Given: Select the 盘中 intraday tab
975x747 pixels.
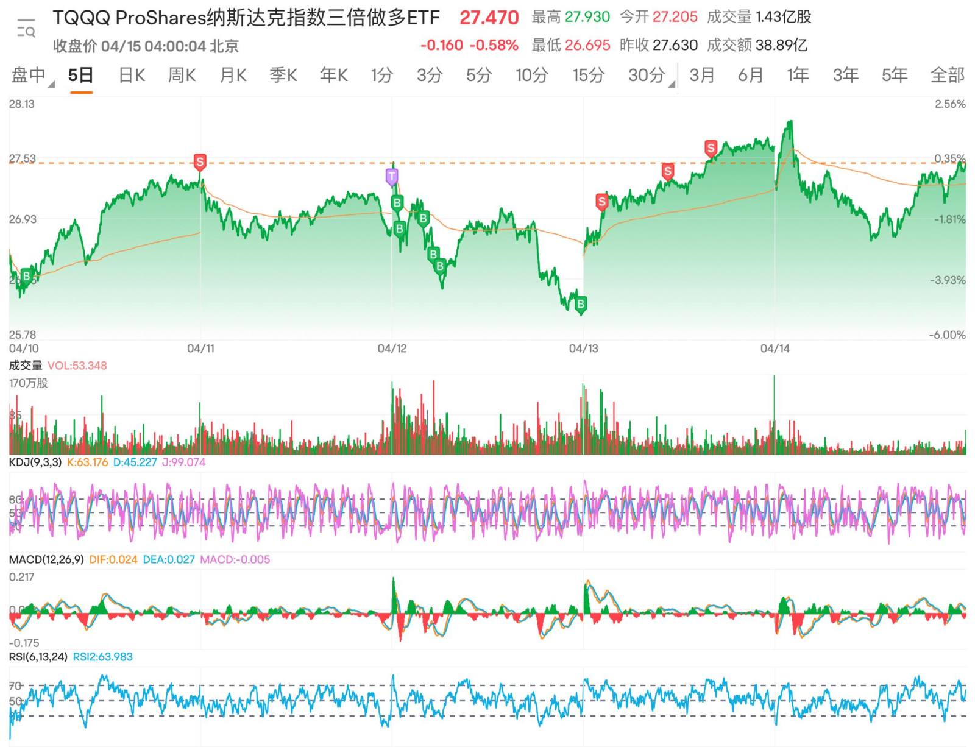Looking at the screenshot, I should coord(29,75).
